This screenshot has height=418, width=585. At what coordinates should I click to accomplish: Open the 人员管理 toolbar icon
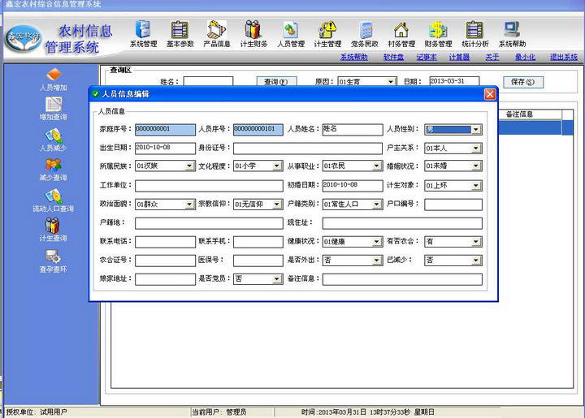pos(291,34)
